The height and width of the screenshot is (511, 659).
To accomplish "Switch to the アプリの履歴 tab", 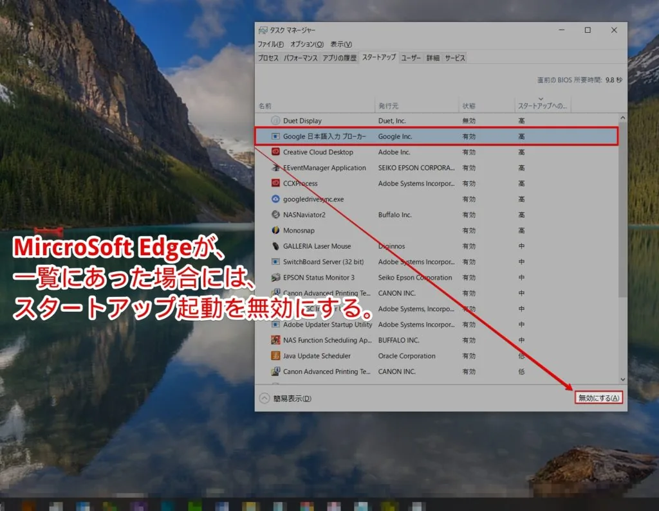I will click(x=339, y=58).
